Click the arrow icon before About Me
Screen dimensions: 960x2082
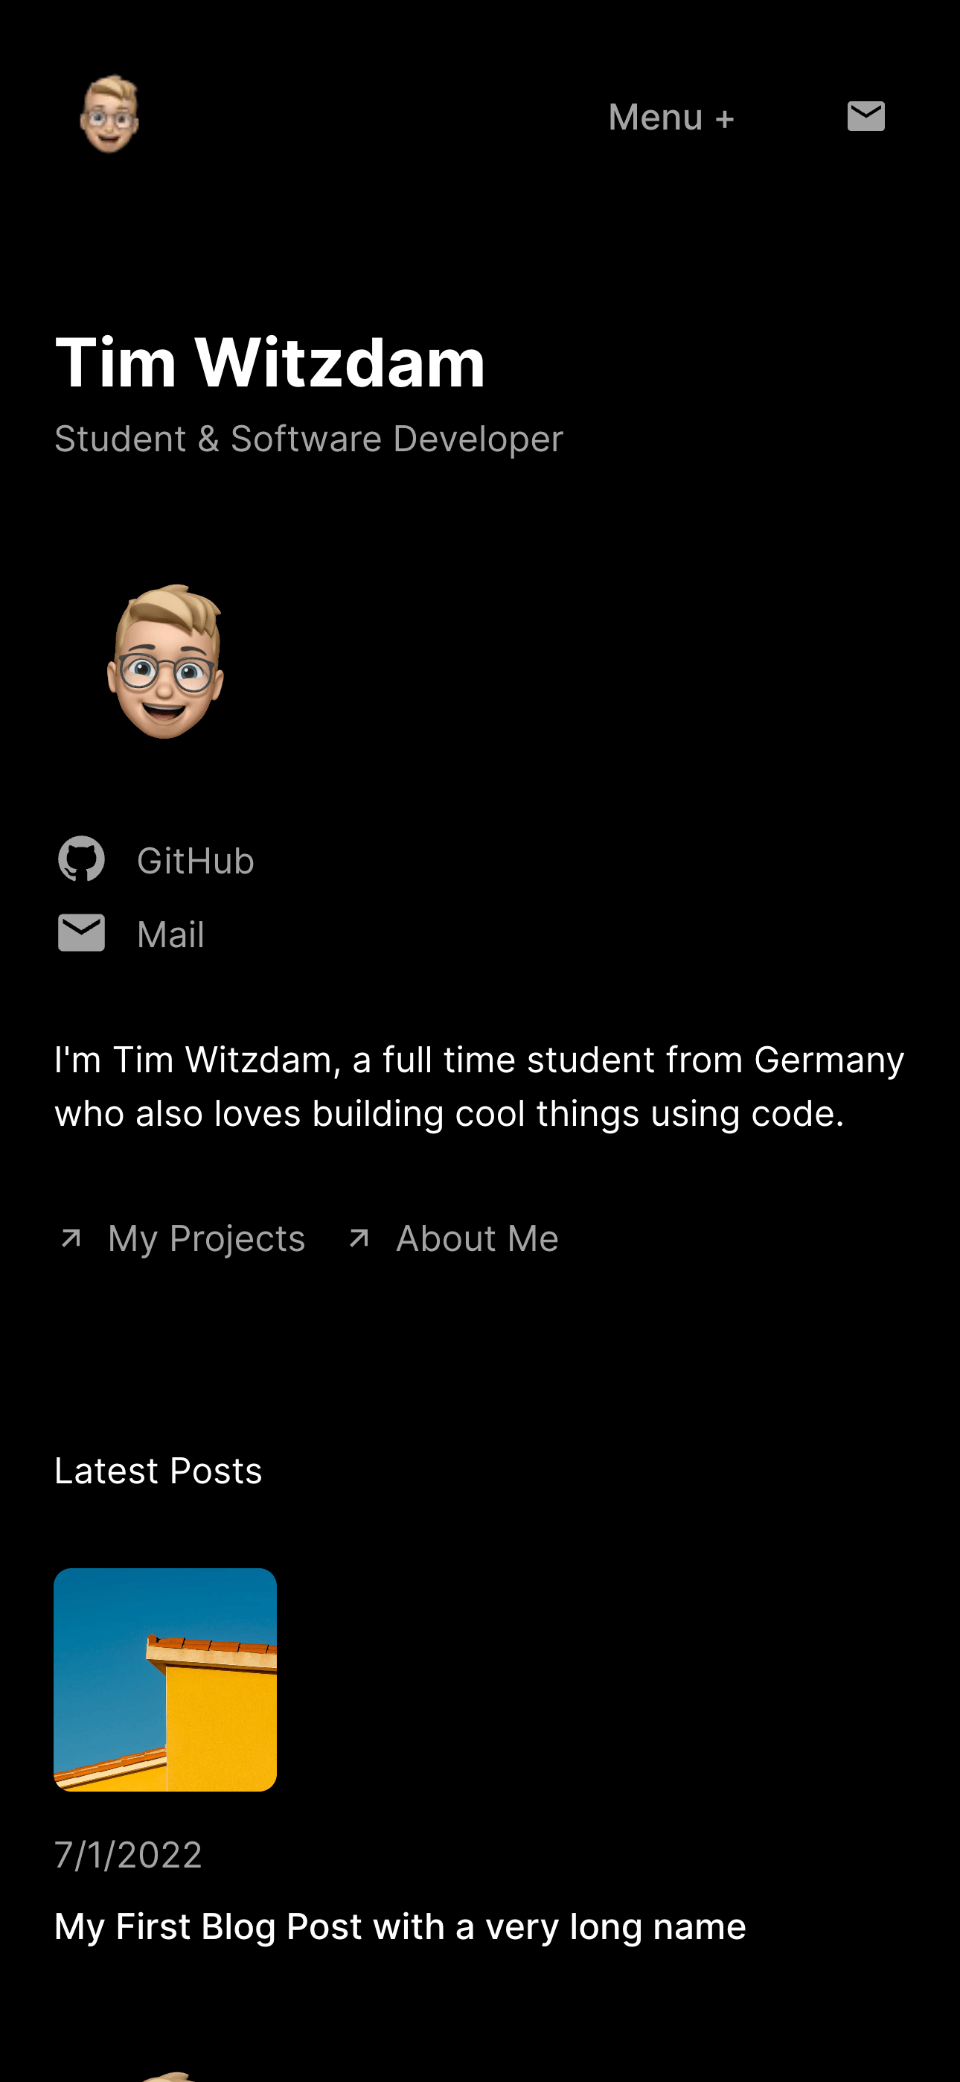tap(359, 1238)
